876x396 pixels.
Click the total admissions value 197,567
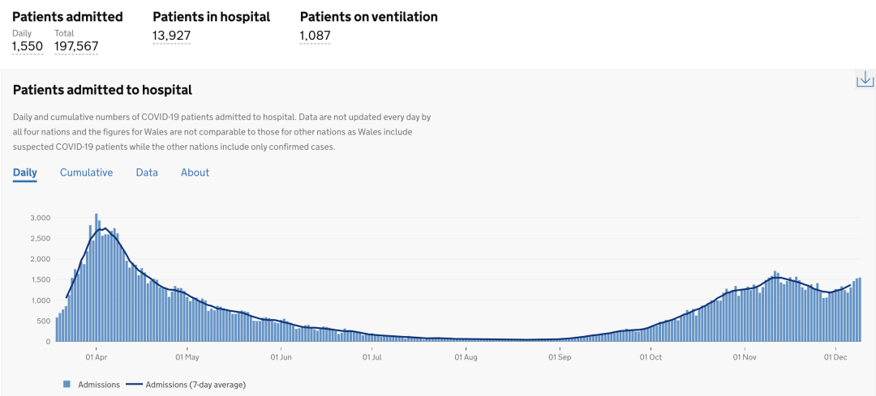[x=76, y=47]
